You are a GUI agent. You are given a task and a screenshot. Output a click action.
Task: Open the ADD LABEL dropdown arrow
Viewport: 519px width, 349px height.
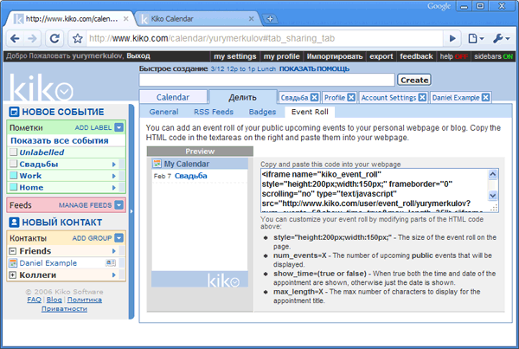(119, 127)
